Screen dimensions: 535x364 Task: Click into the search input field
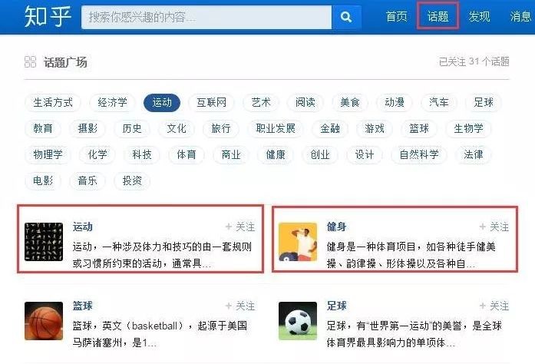pyautogui.click(x=206, y=17)
